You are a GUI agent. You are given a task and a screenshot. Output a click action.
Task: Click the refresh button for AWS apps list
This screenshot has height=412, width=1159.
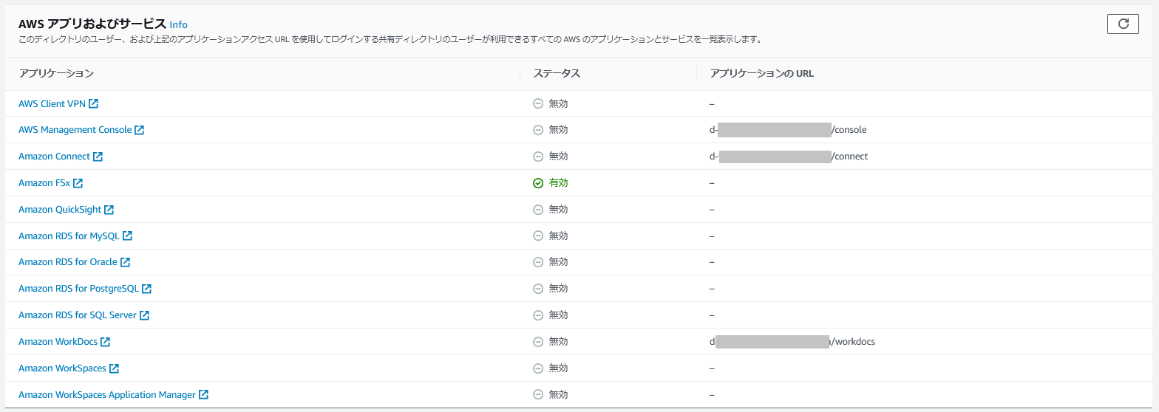pos(1123,24)
